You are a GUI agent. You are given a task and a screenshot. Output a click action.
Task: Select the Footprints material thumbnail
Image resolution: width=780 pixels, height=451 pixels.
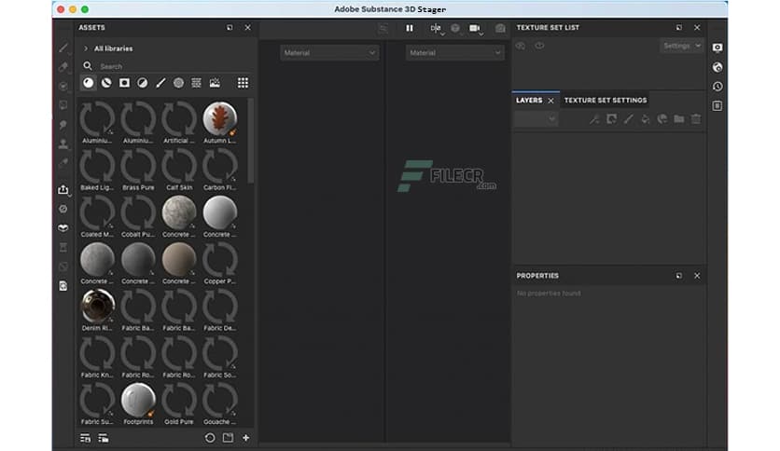pos(138,400)
